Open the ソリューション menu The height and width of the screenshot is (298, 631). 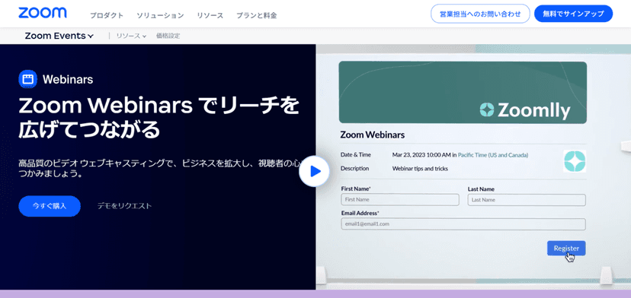160,16
